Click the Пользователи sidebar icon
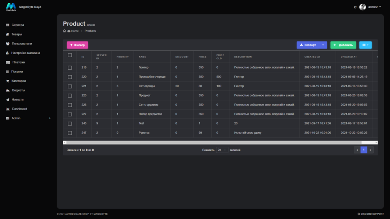Viewport: 390px width, 219px height. [7, 44]
